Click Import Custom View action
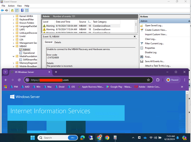The image size is (191, 142). point(156,34)
